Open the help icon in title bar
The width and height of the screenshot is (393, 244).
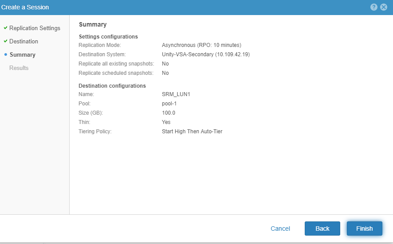[374, 7]
